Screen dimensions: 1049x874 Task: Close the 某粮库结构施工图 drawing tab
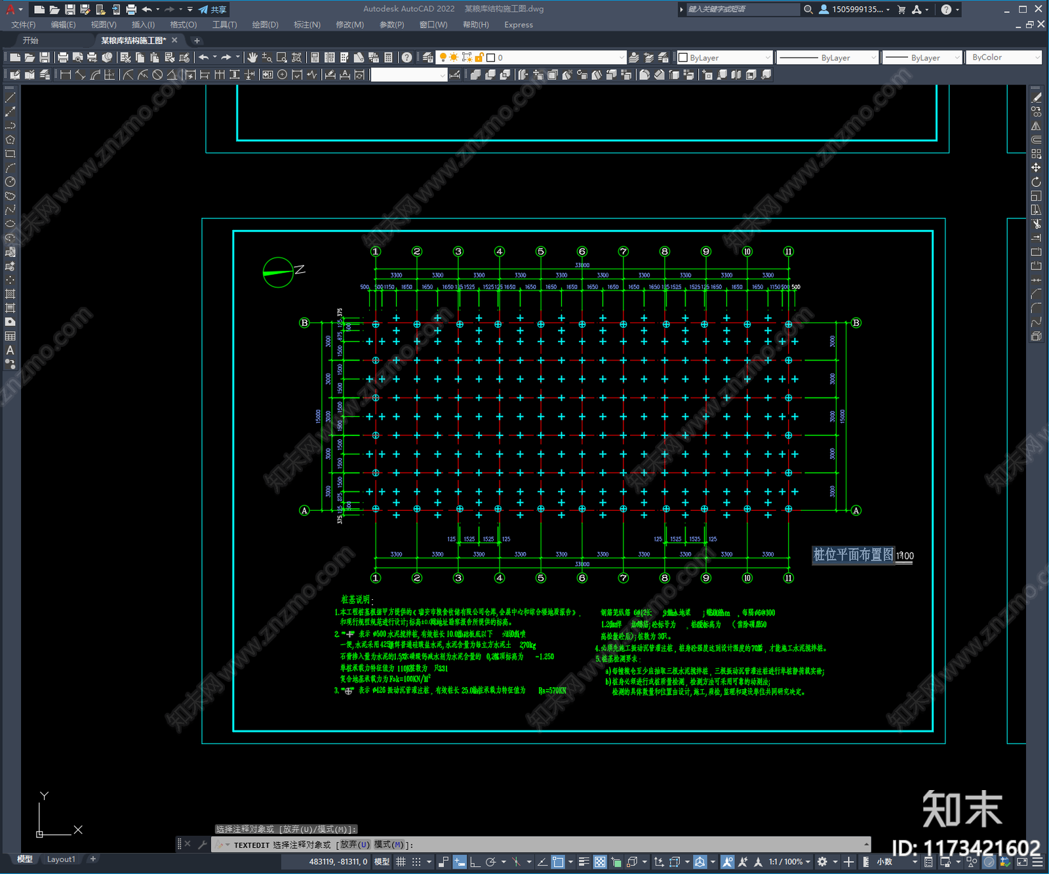pos(174,41)
